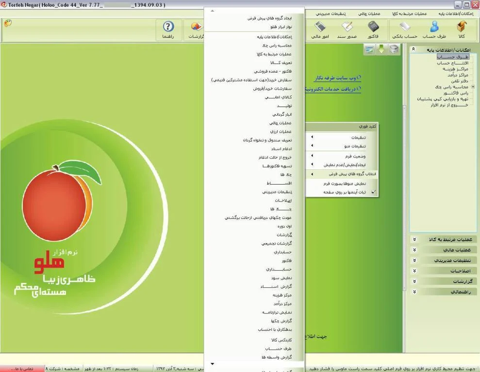480x372 pixels.
Task: Select افتتاح حساب in the sidebar tree
Action: tap(452, 63)
